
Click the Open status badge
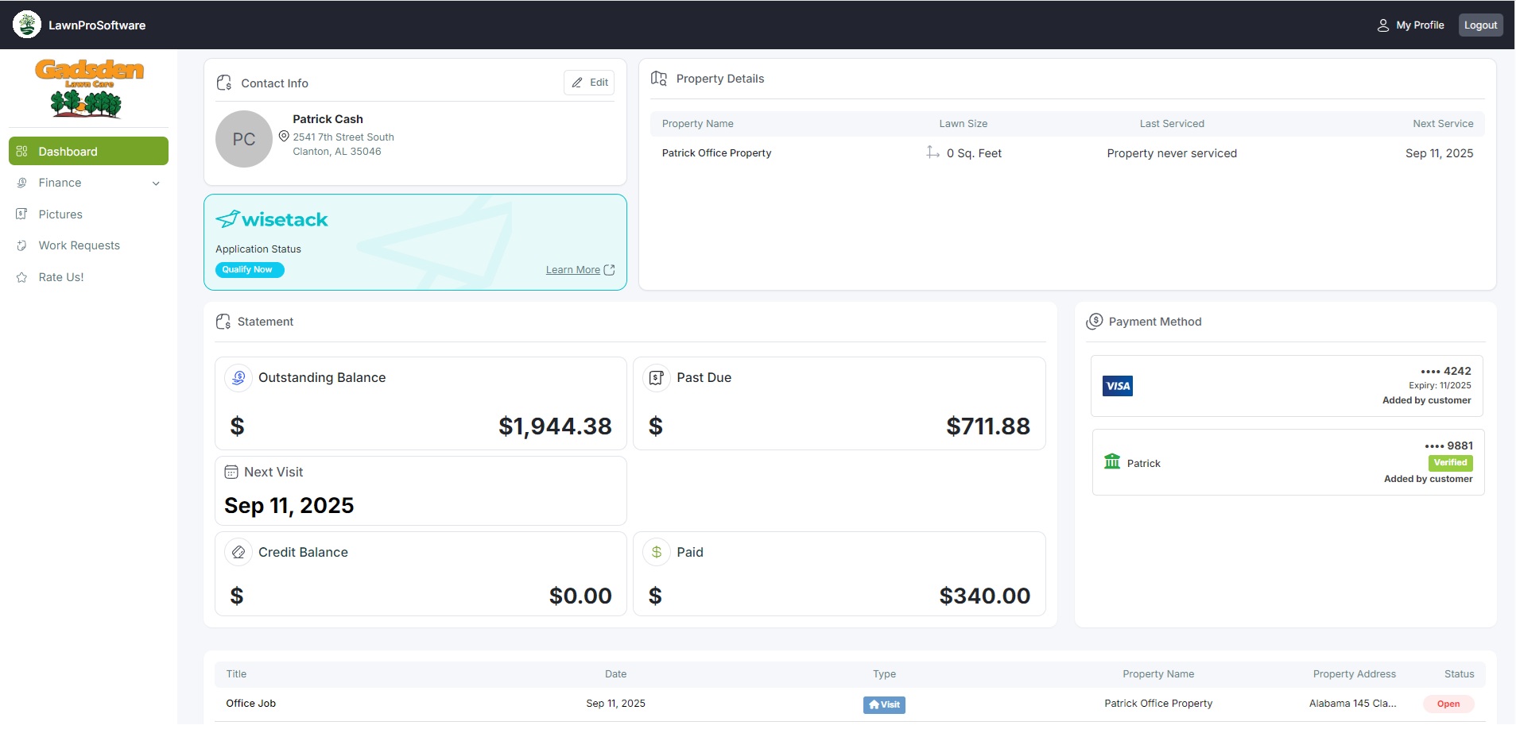pyautogui.click(x=1448, y=704)
